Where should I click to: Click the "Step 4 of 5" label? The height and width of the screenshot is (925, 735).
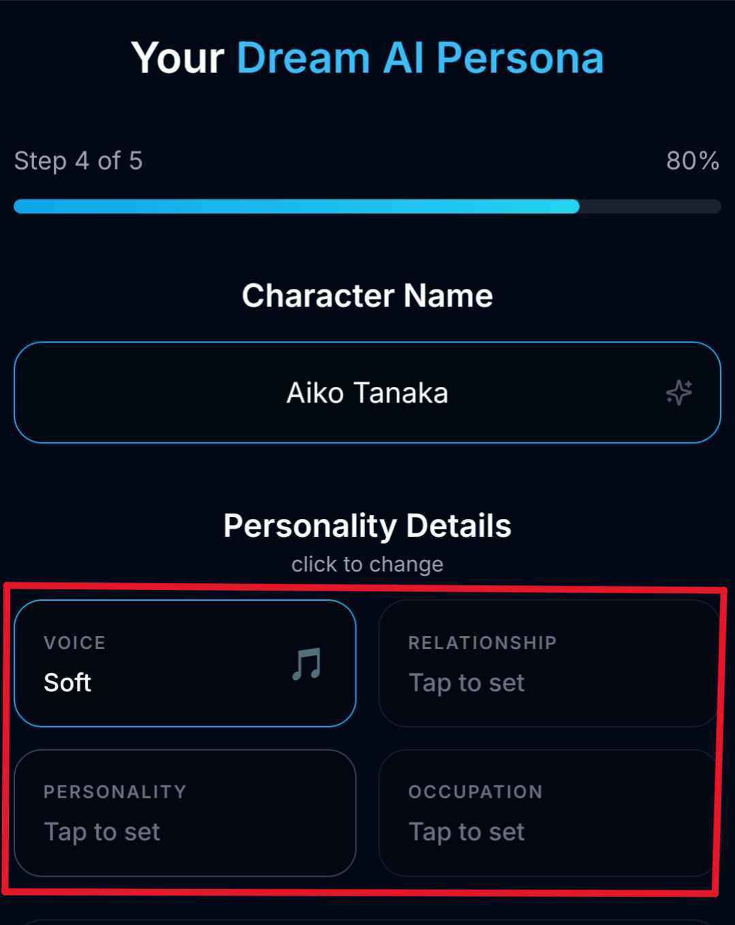click(x=78, y=161)
